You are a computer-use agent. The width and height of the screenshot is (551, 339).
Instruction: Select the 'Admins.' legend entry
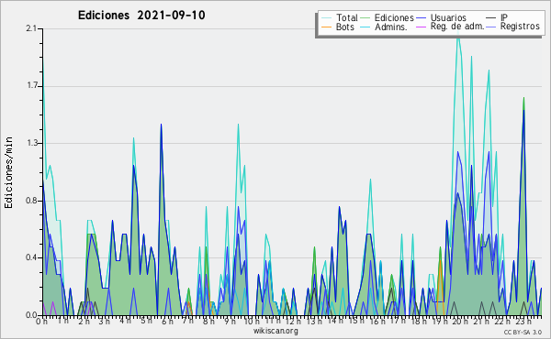391,27
